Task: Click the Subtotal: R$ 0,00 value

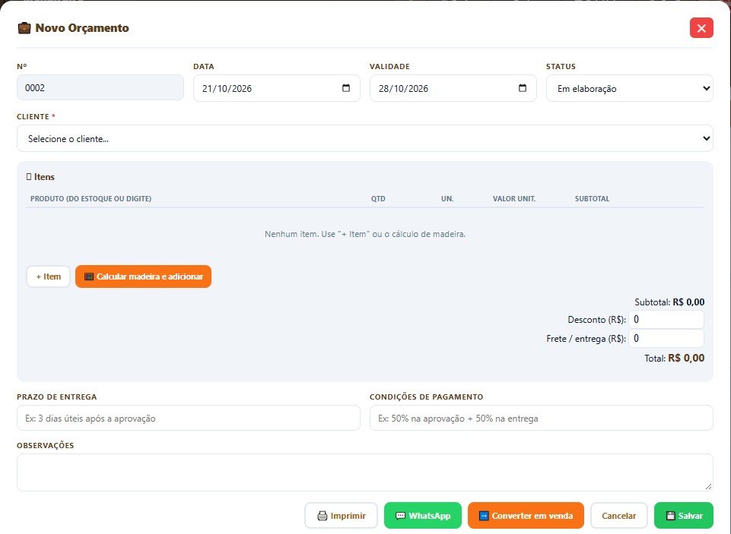Action: 688,302
